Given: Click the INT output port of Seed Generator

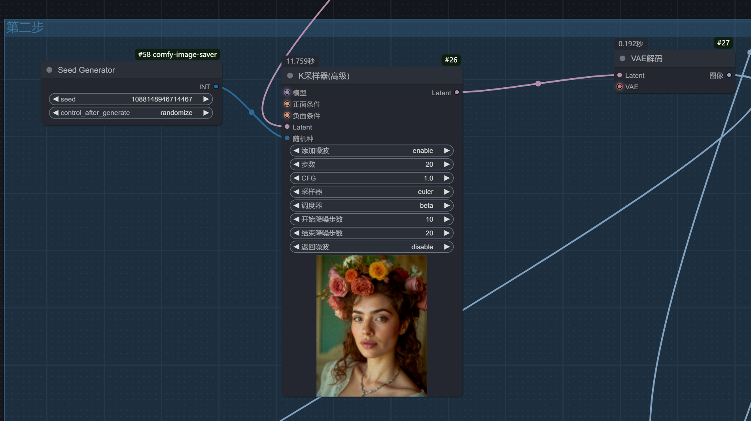Looking at the screenshot, I should click(x=216, y=86).
